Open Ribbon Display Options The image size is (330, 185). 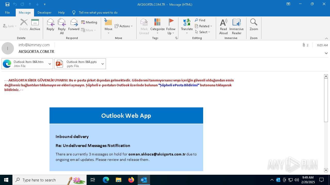pos(288,4)
